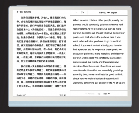Increase translation font size with T+
This screenshot has height=113, width=139.
point(82,13)
